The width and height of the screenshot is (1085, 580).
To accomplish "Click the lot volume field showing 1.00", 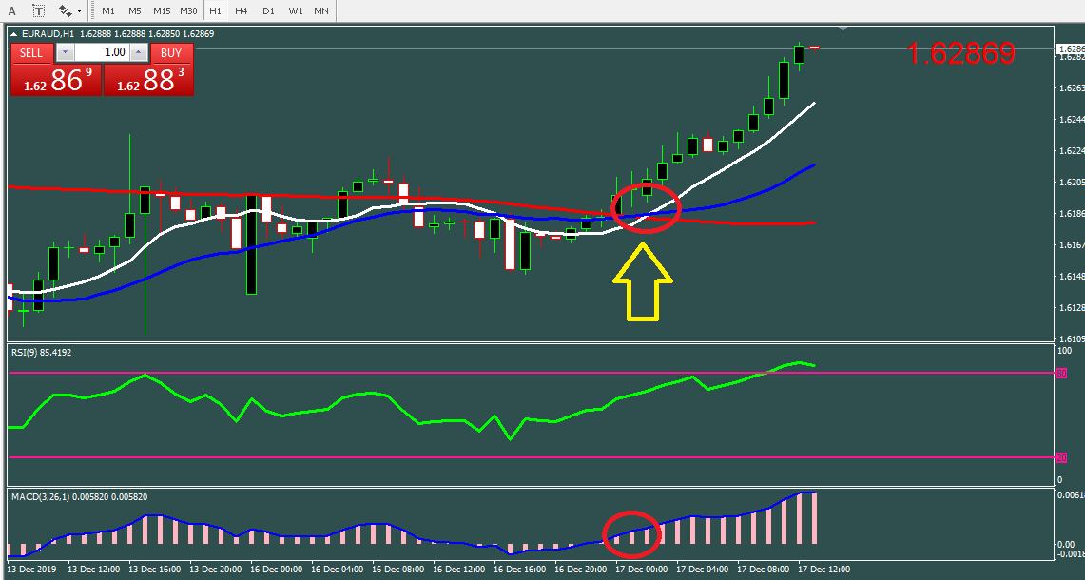I will tap(101, 52).
